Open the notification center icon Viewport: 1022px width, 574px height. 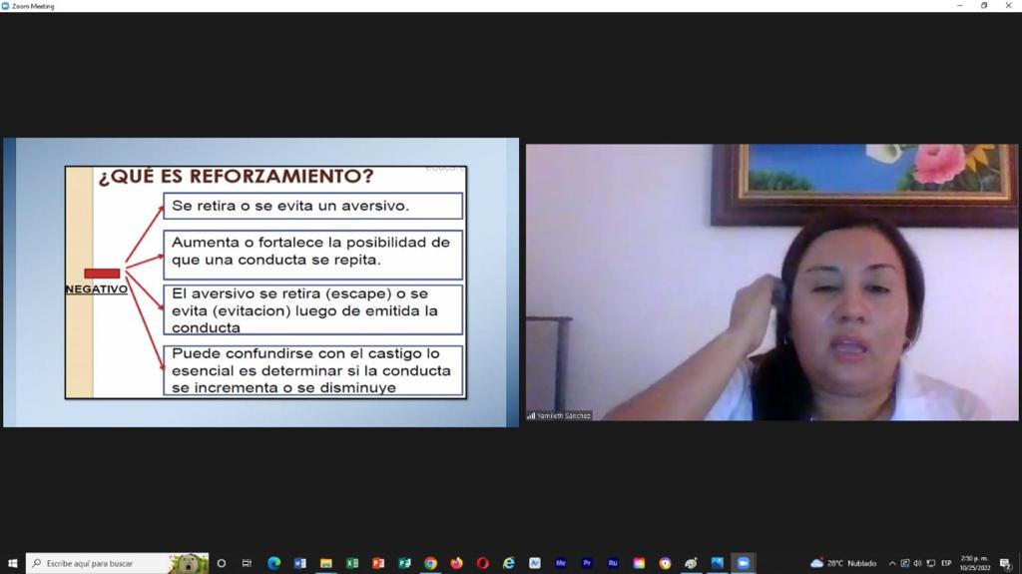(x=1006, y=563)
